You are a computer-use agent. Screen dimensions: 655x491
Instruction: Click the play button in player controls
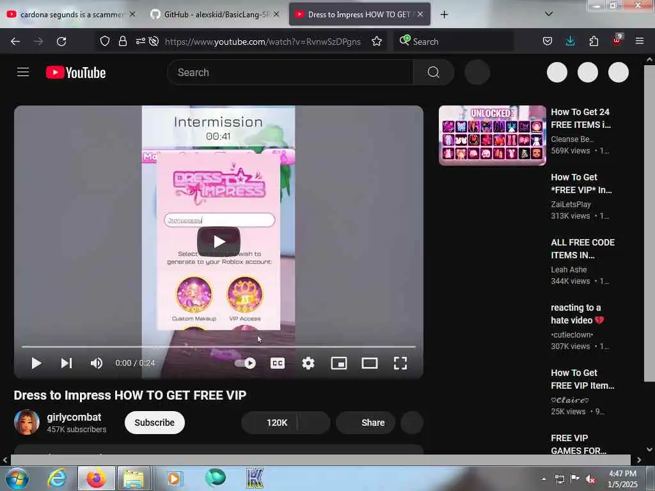(x=36, y=363)
